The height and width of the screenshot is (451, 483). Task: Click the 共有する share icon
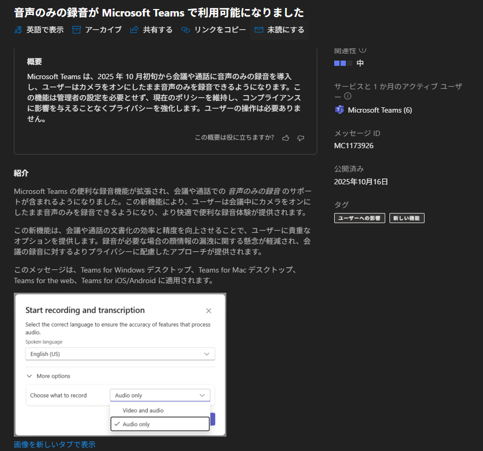(134, 30)
